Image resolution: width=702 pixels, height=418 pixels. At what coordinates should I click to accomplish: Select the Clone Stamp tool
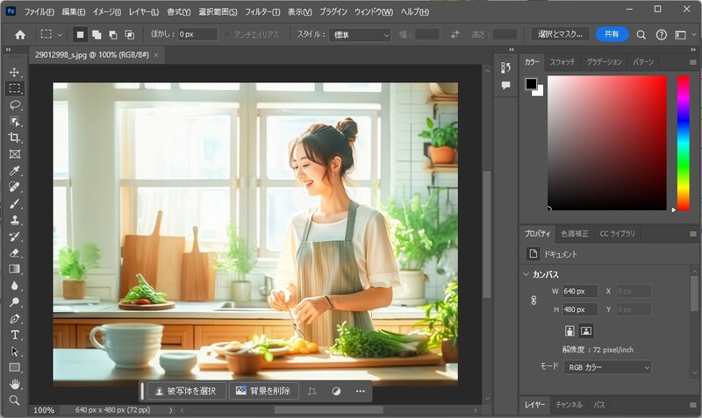(x=14, y=220)
